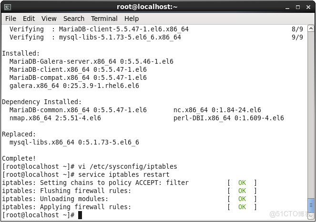Click the terminal icon in the title bar

click(x=7, y=7)
